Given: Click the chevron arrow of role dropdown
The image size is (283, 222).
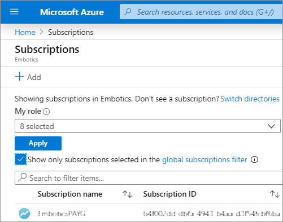Looking at the screenshot, I should (x=271, y=126).
